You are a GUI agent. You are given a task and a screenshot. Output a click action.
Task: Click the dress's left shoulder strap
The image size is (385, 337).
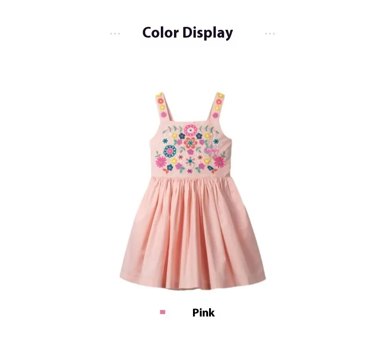[x=164, y=107]
